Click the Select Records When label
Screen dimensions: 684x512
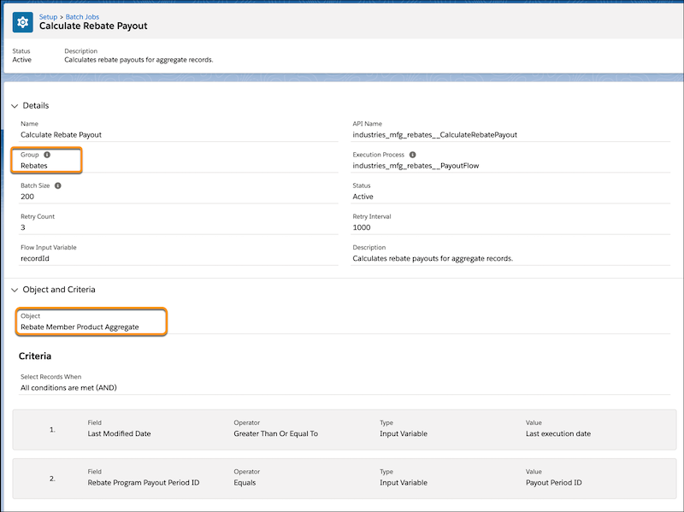coord(51,377)
